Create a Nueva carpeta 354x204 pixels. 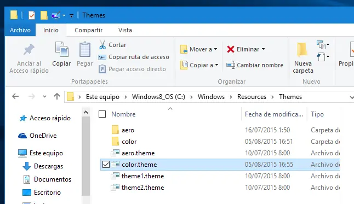pyautogui.click(x=302, y=58)
